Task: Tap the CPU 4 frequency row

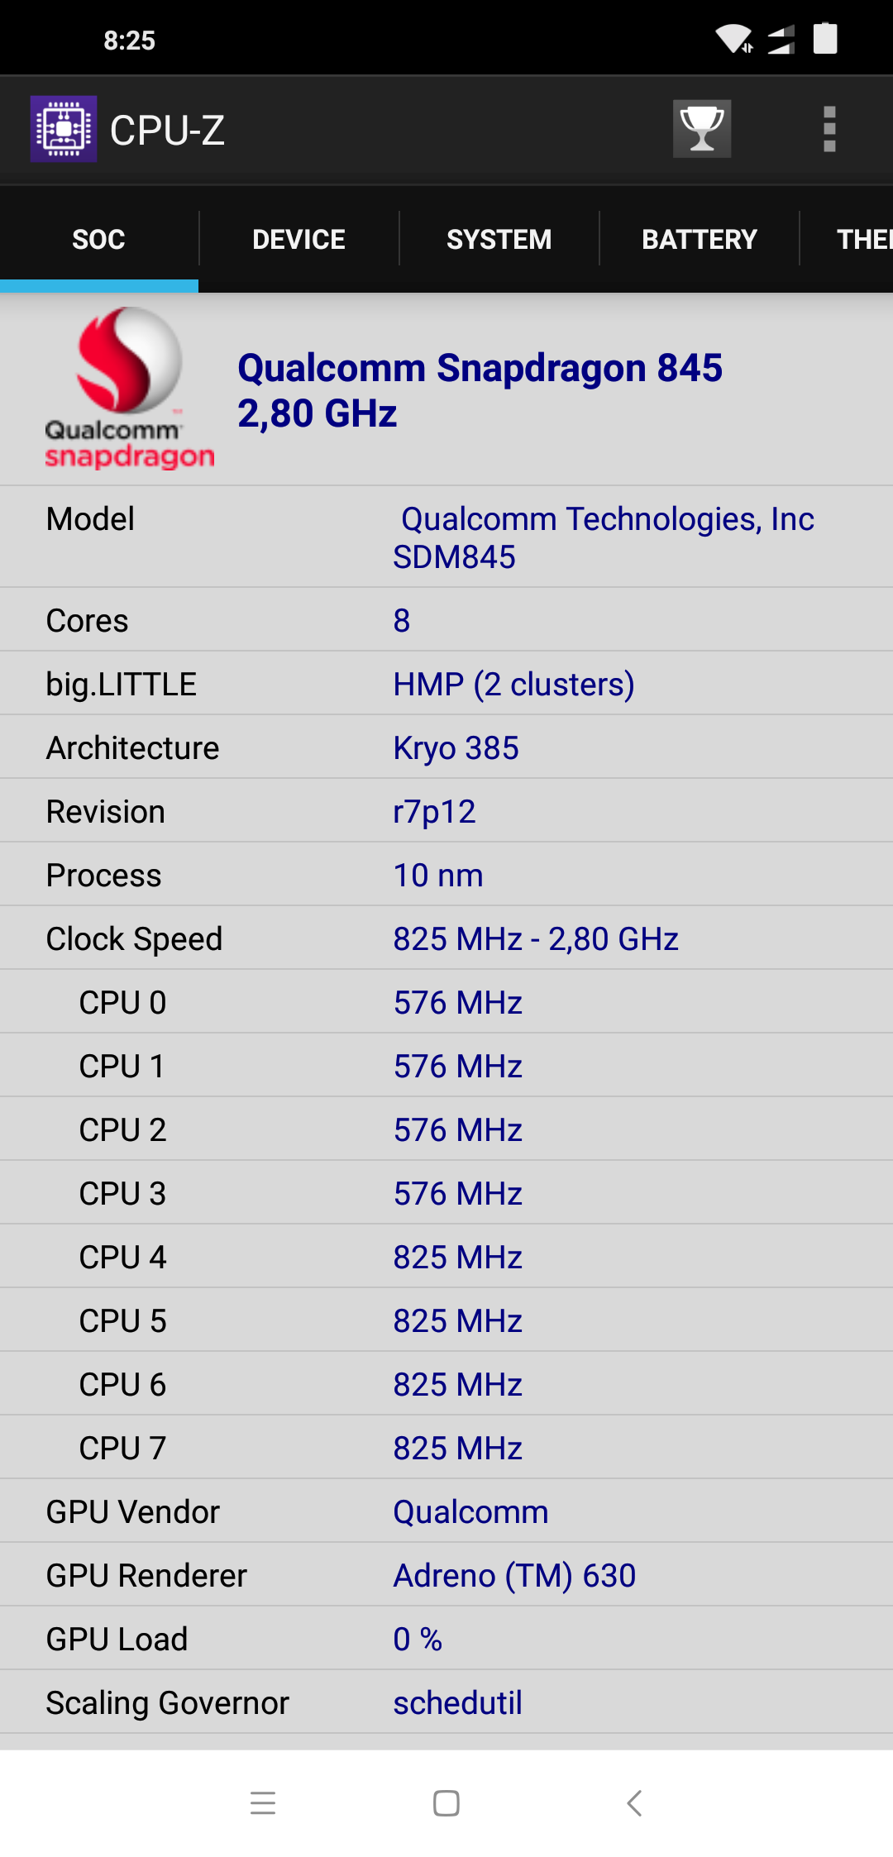Action: point(446,1257)
